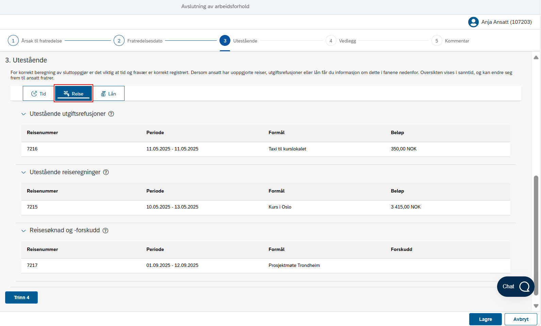Collapse the Utestående utgiftsrefusjoner section
Viewport: 541px width, 326px height.
(23, 114)
